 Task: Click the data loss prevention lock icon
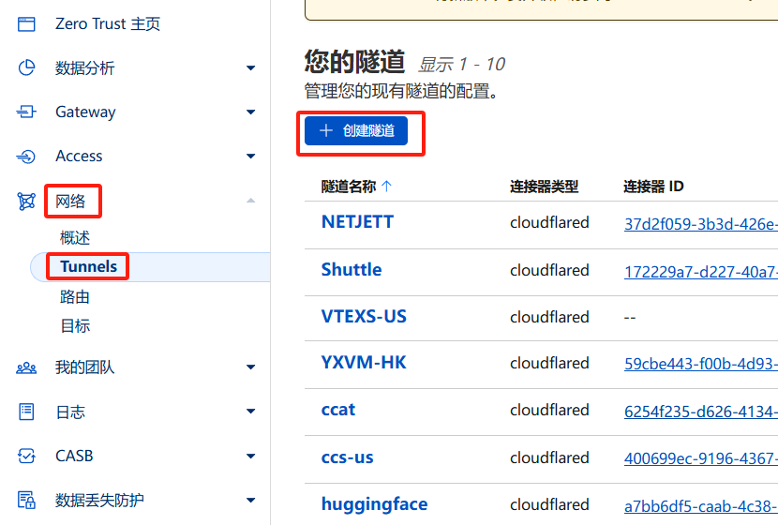[26, 500]
